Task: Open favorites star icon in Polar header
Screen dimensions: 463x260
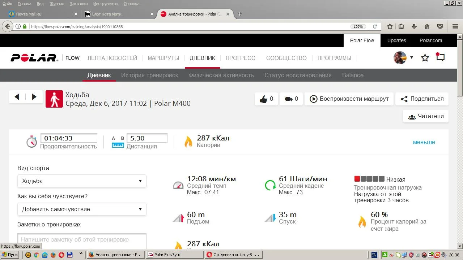Action: [x=425, y=58]
